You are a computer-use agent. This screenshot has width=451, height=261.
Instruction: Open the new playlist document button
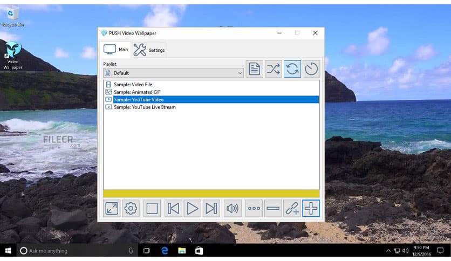tap(254, 68)
